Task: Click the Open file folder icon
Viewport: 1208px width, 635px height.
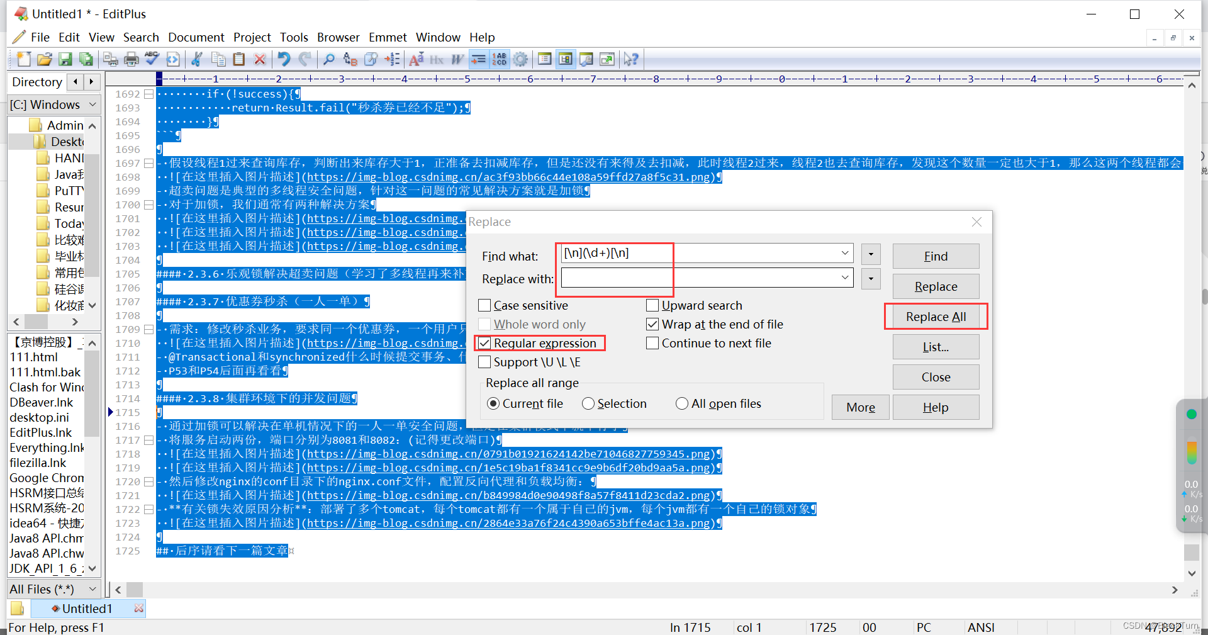Action: click(x=44, y=59)
